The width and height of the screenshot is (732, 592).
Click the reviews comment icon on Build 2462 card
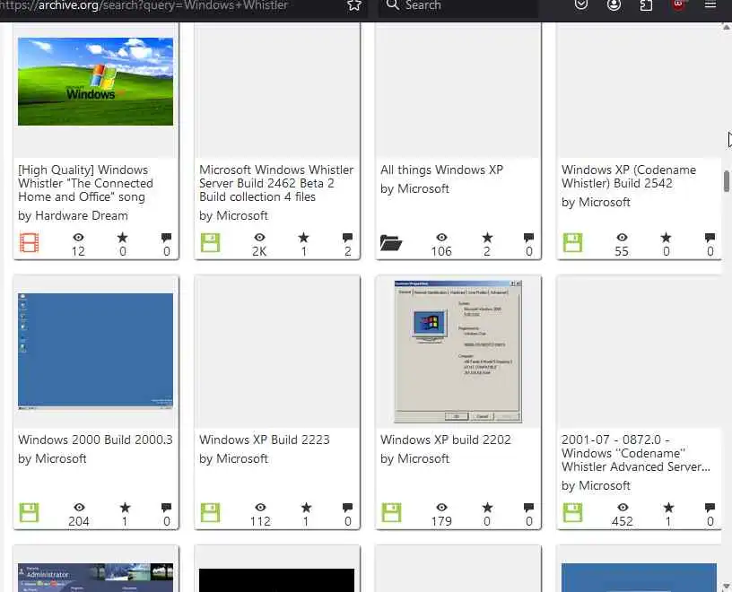click(x=347, y=238)
